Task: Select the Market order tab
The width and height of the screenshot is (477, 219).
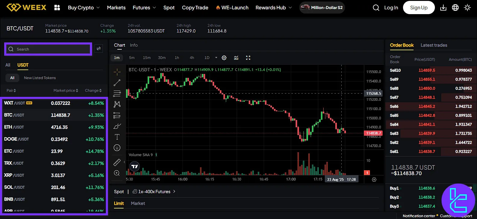Action: tap(138, 203)
